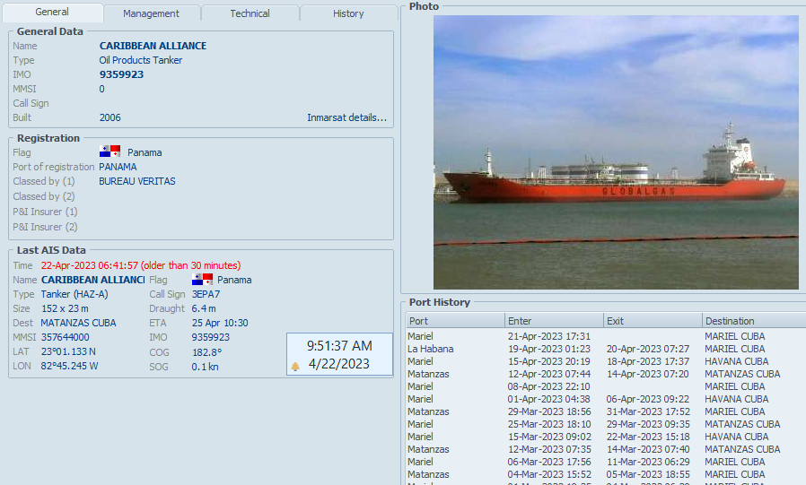Select the Mariel row entered 15-Apr-2023 20:19

(606, 361)
